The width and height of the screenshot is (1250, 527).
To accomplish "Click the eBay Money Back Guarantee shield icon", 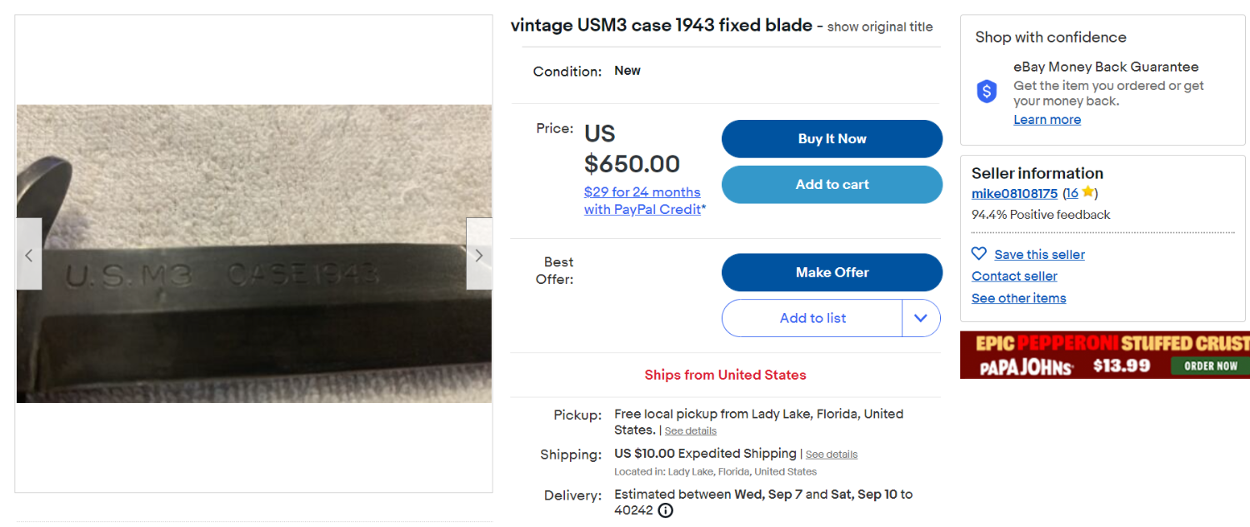I will click(987, 92).
